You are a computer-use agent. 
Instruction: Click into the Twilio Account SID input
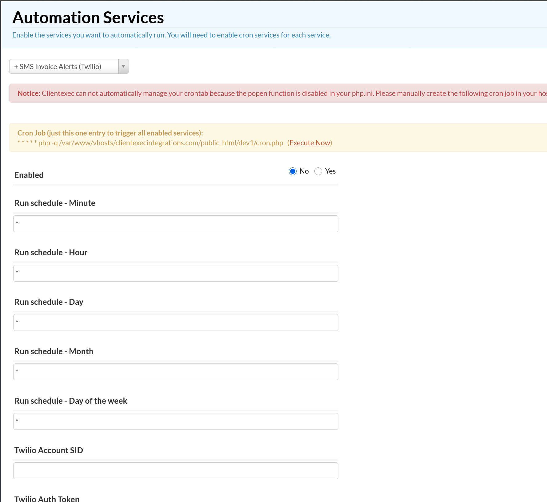click(x=176, y=471)
